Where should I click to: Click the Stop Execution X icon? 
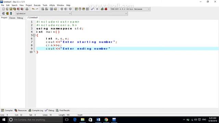pos(97,9)
